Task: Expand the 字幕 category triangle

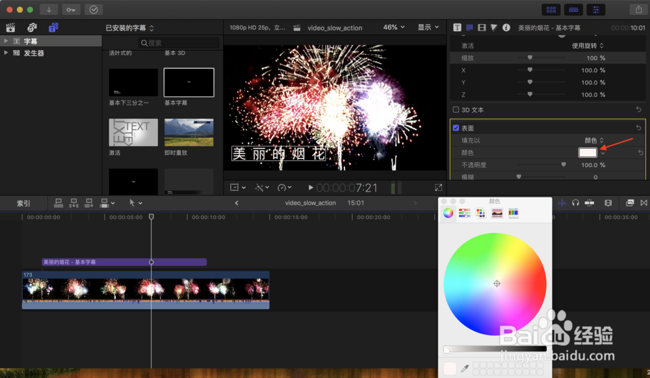Action: click(6, 41)
